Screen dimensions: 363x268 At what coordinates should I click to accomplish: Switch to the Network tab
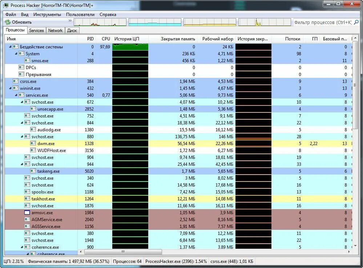click(55, 30)
